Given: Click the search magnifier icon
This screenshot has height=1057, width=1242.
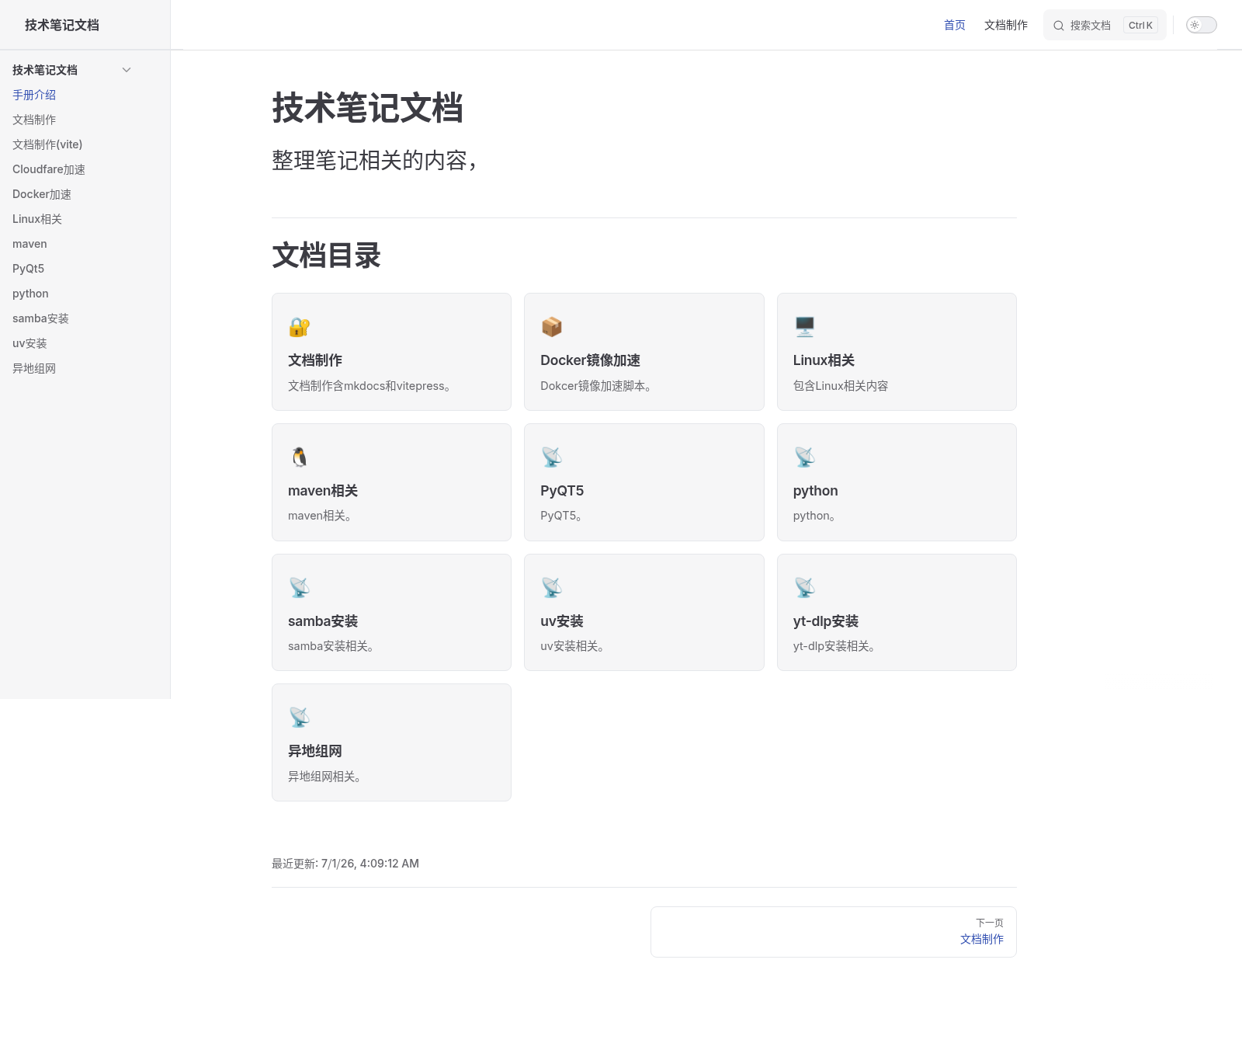Looking at the screenshot, I should [1058, 26].
